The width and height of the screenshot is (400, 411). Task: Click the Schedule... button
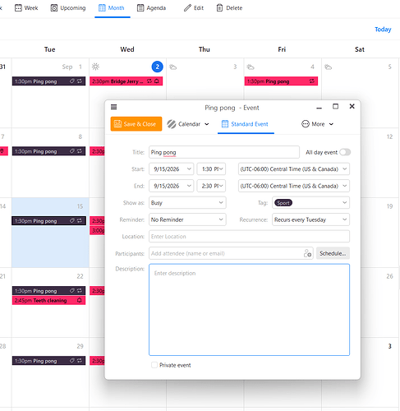click(x=333, y=253)
